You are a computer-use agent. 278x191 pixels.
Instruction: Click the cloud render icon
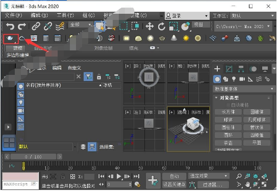point(22,38)
